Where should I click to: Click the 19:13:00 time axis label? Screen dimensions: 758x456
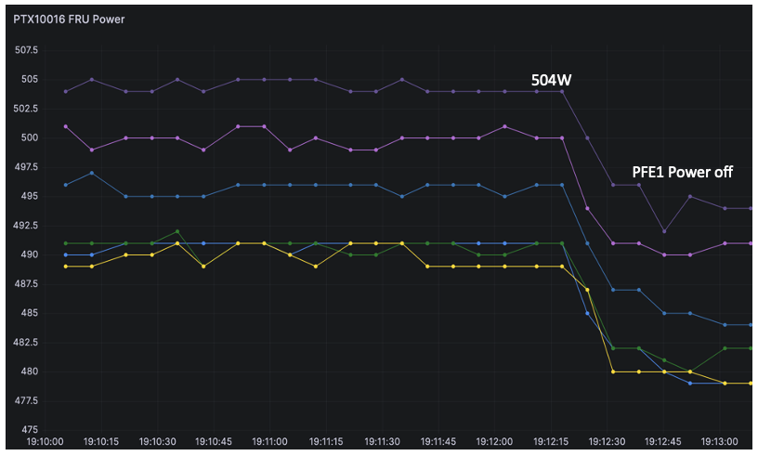pos(720,441)
